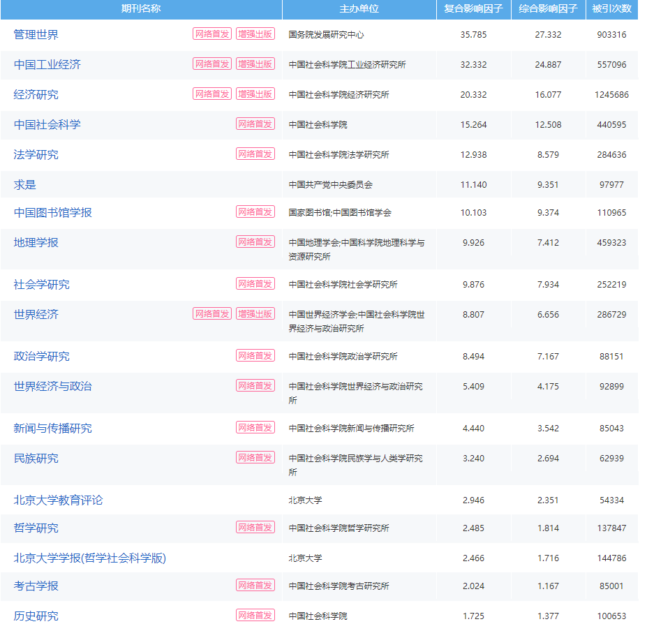The height and width of the screenshot is (624, 647).
Task: Click the 网络首发 badge beside 民族研究
Action: coord(255,458)
